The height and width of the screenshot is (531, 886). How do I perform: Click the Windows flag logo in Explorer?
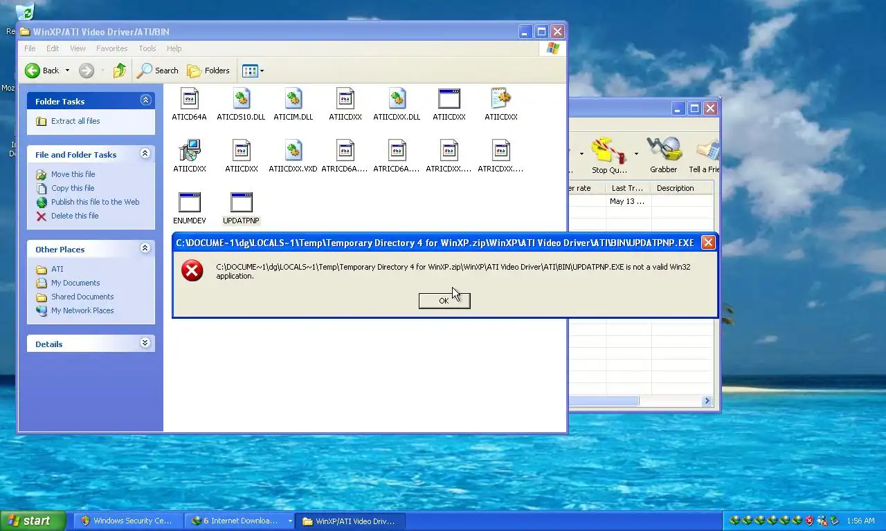tap(552, 48)
